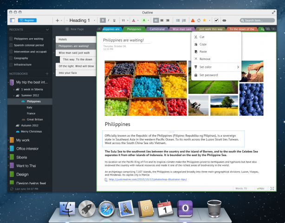Click the red font color icon

pyautogui.click(x=134, y=20)
